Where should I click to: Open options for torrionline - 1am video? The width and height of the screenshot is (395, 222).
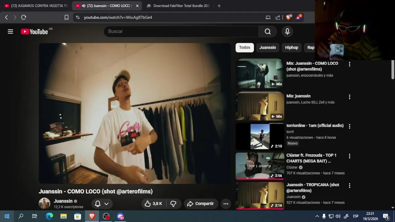(349, 126)
